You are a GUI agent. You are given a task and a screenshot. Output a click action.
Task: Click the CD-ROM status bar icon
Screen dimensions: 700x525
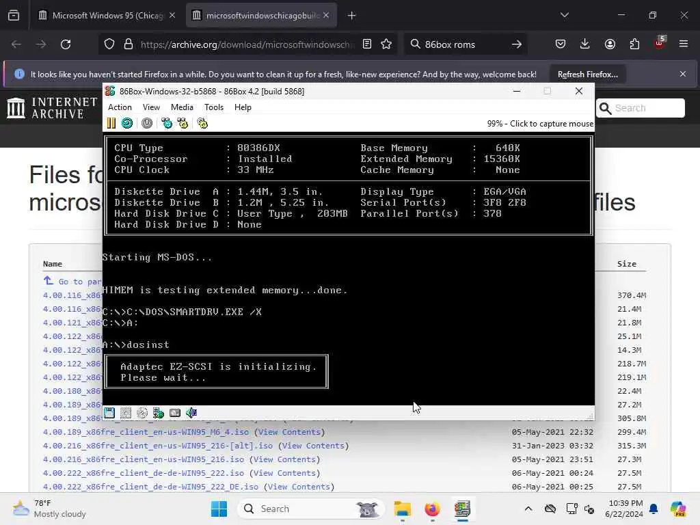tap(142, 413)
